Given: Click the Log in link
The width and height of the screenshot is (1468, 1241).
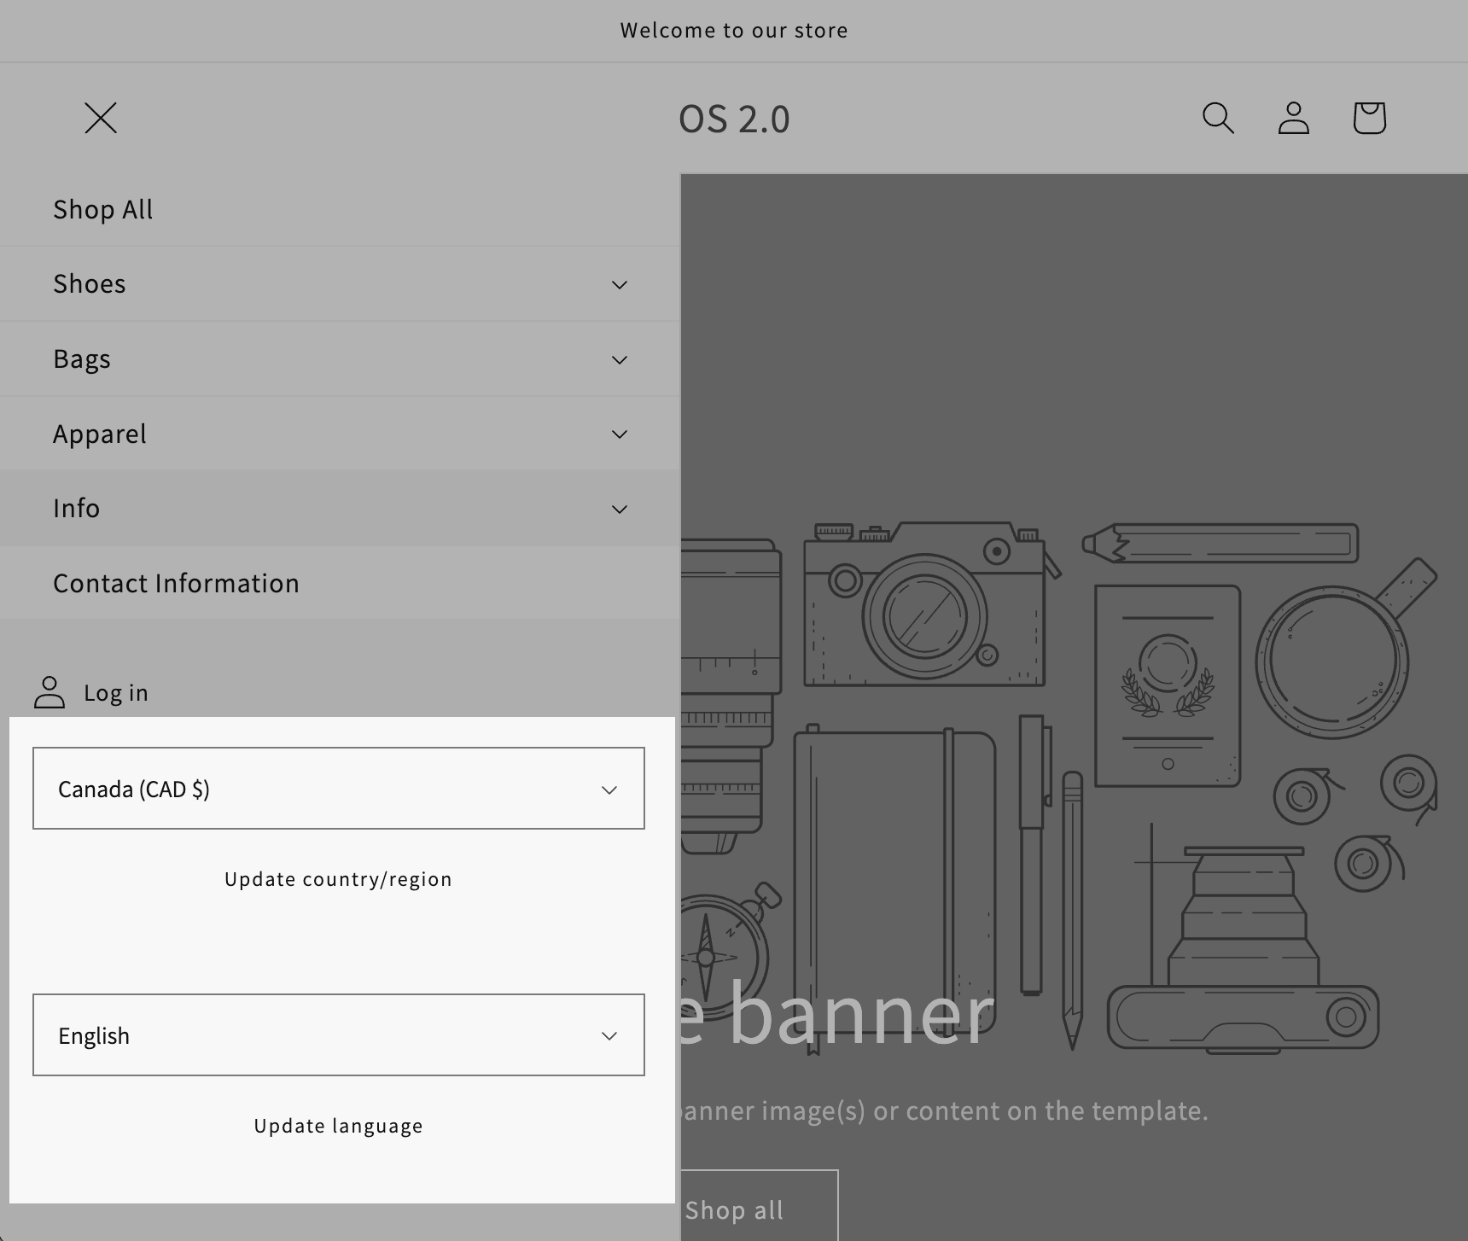Looking at the screenshot, I should [x=116, y=693].
